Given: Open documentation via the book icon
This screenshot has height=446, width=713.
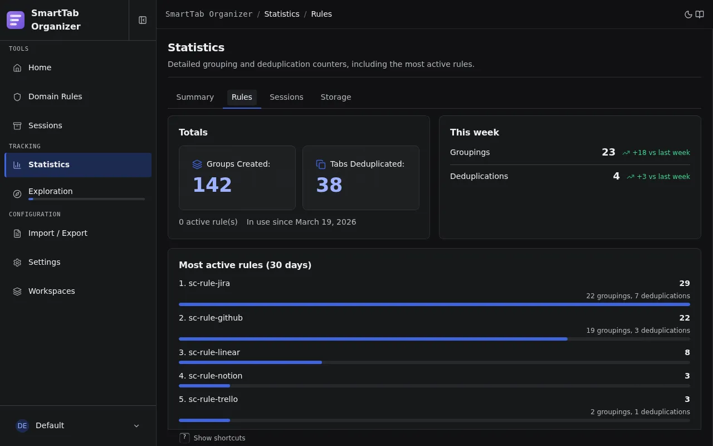Looking at the screenshot, I should pyautogui.click(x=700, y=14).
